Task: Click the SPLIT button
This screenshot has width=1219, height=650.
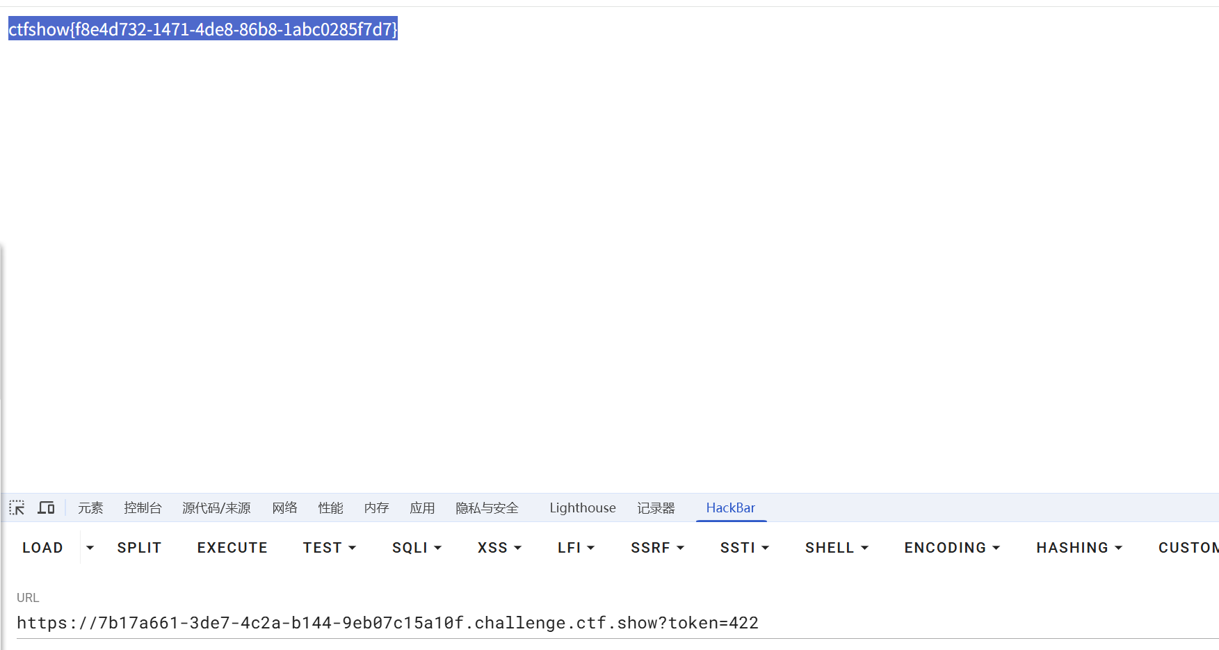Action: pos(139,548)
